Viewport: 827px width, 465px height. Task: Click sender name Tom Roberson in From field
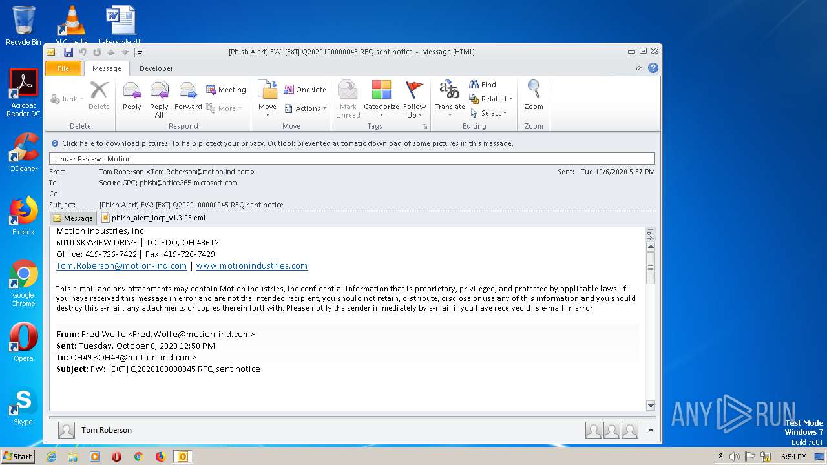pos(177,172)
